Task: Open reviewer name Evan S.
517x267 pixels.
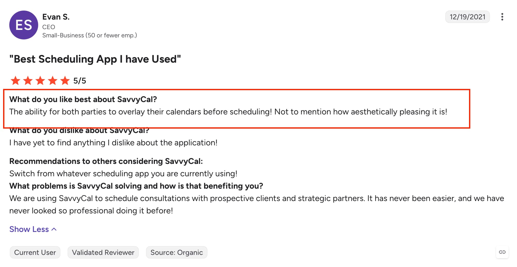Action: pos(56,17)
